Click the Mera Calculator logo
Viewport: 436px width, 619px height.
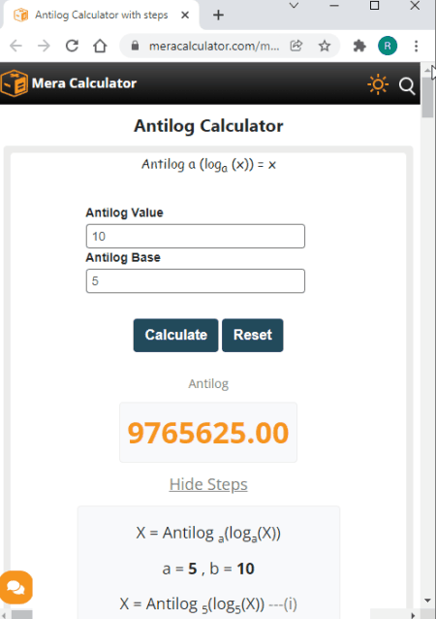69,83
